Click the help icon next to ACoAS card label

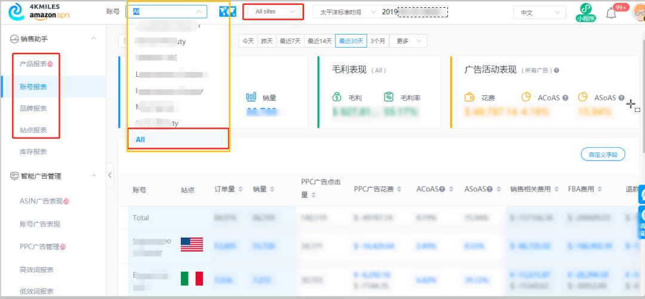(565, 98)
